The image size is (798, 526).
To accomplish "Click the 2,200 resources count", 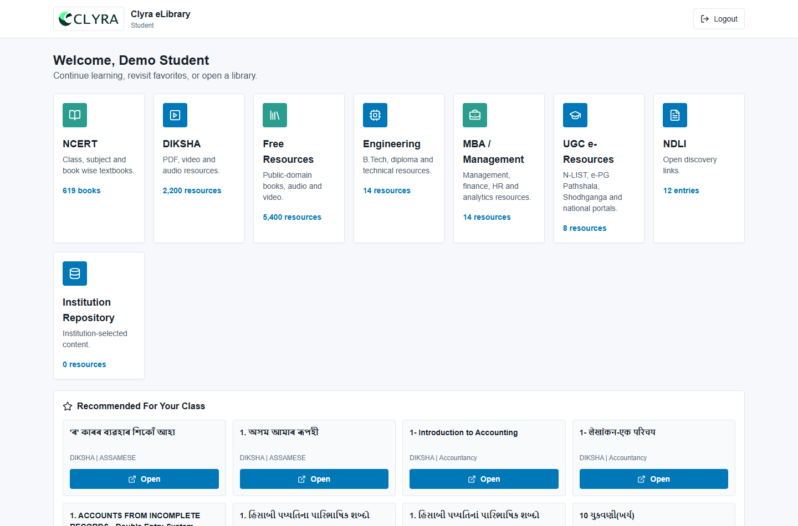I will pos(192,190).
